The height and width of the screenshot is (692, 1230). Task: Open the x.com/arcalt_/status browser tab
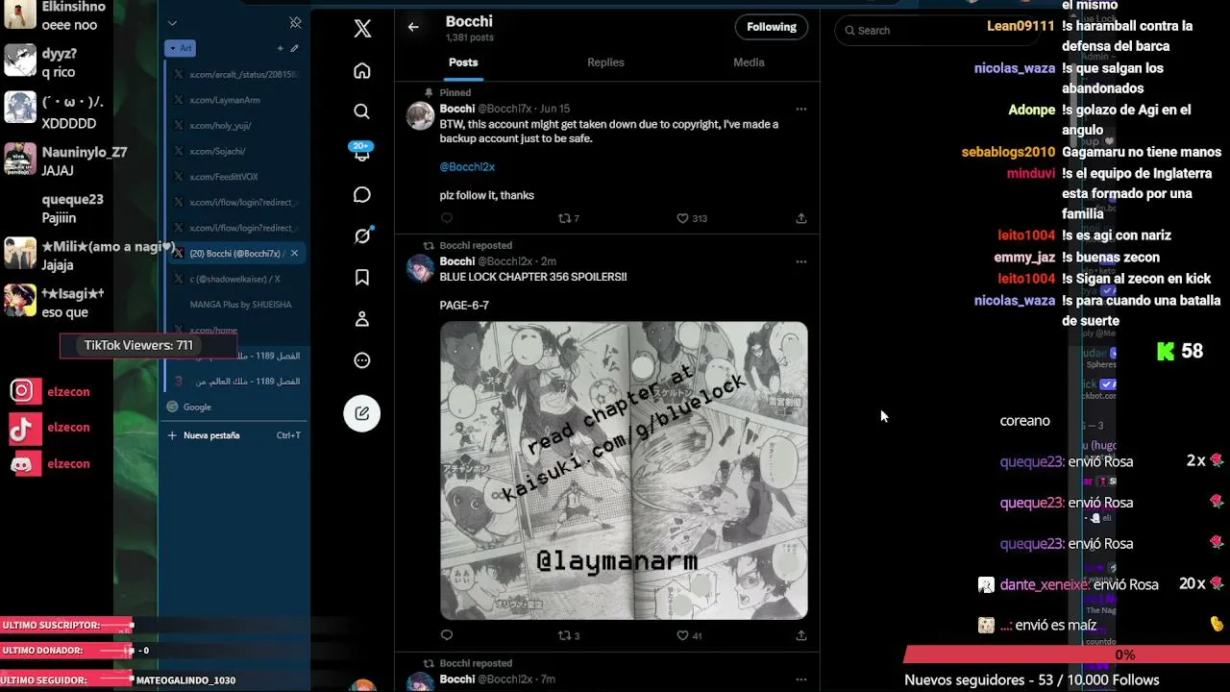pyautogui.click(x=236, y=74)
